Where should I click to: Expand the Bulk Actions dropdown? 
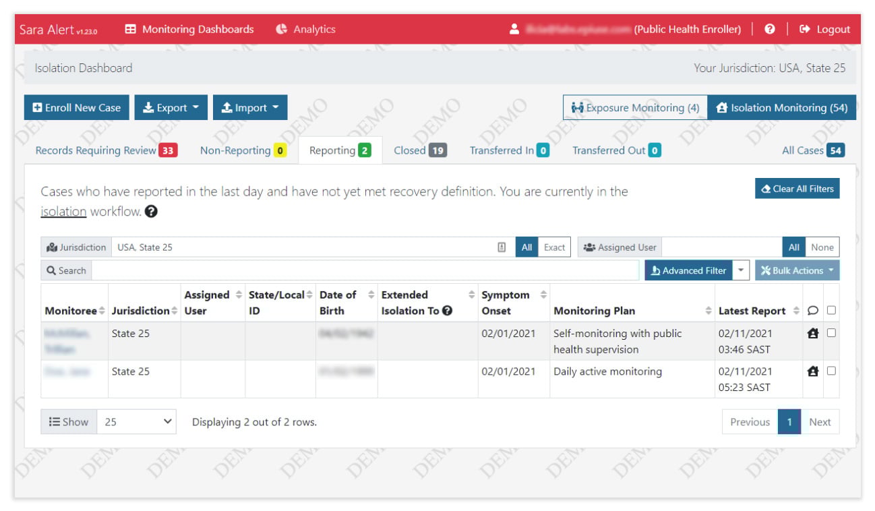tap(797, 270)
